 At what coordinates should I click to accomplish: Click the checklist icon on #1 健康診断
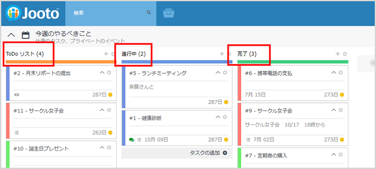(139, 140)
